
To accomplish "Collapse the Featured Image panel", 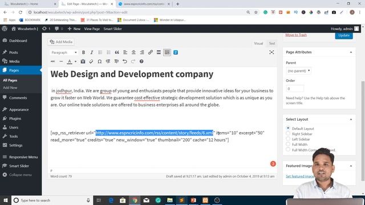I will [x=351, y=166].
